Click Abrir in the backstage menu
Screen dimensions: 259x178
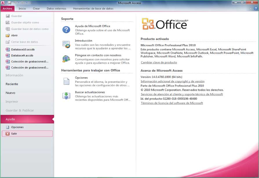click(14, 35)
